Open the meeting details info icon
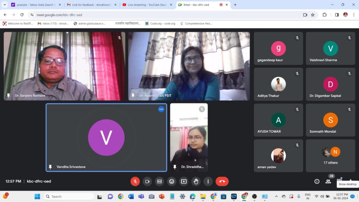 317,181
